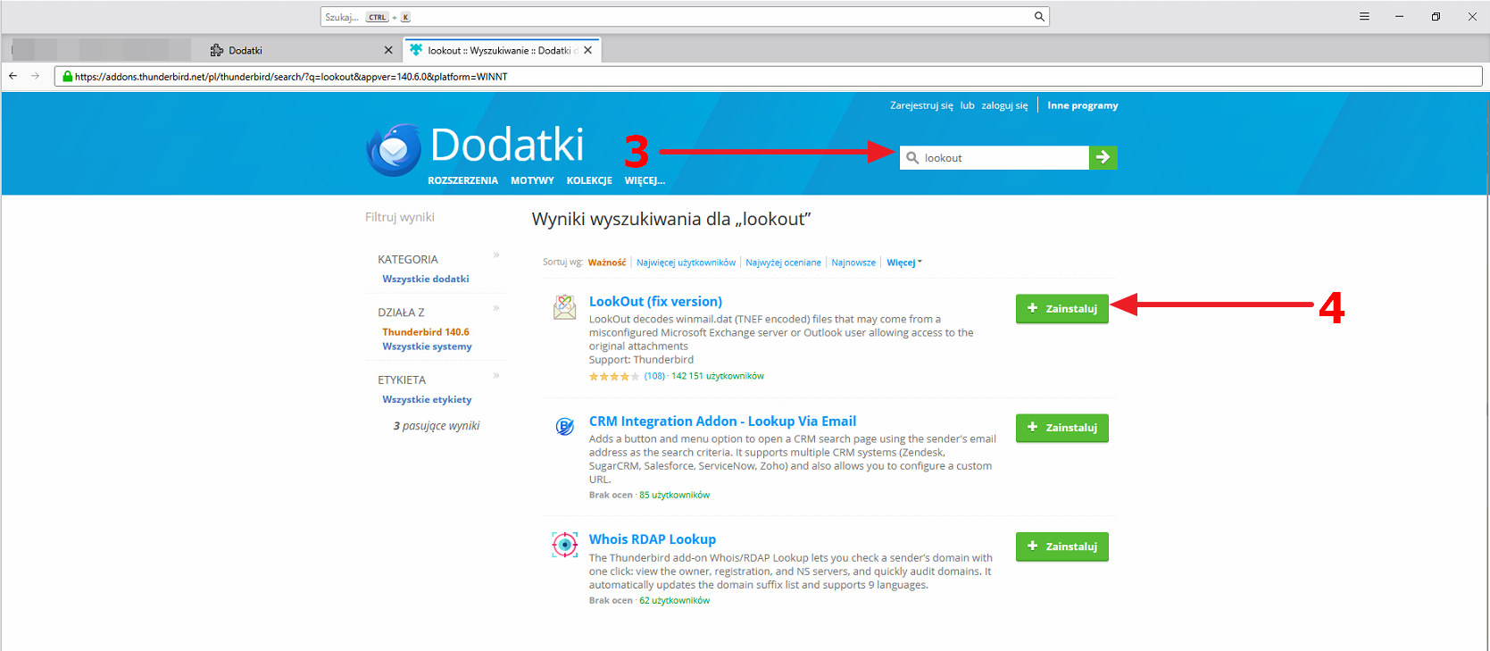Click the LookOut add-on envelope icon

[564, 308]
